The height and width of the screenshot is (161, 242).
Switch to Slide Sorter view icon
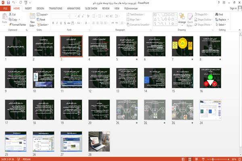pyautogui.click(x=190, y=159)
